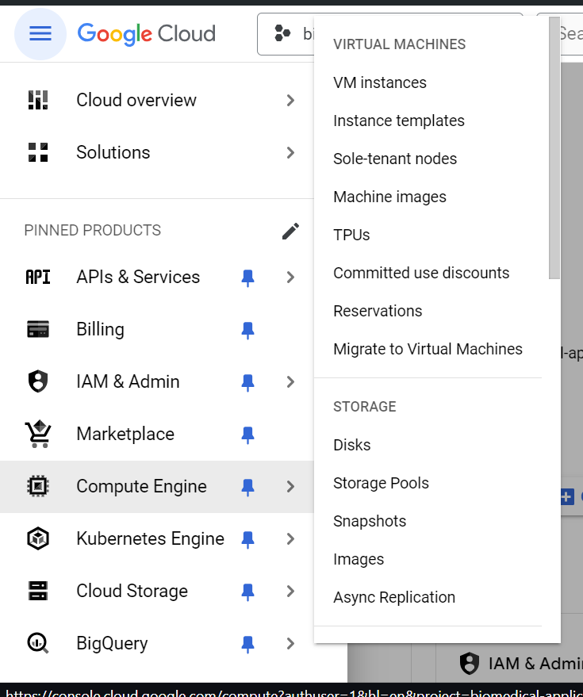Expand Compute Engine submenu chevron
This screenshot has height=697, width=583.
[x=291, y=487]
